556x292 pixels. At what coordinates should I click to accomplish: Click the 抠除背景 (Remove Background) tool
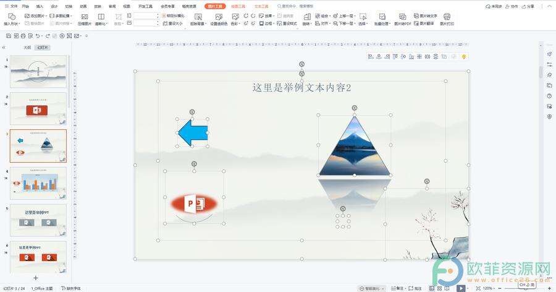click(x=198, y=19)
